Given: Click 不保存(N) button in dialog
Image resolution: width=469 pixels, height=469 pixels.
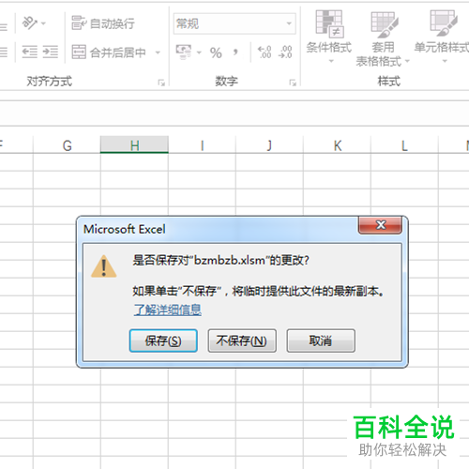Looking at the screenshot, I should (x=242, y=340).
